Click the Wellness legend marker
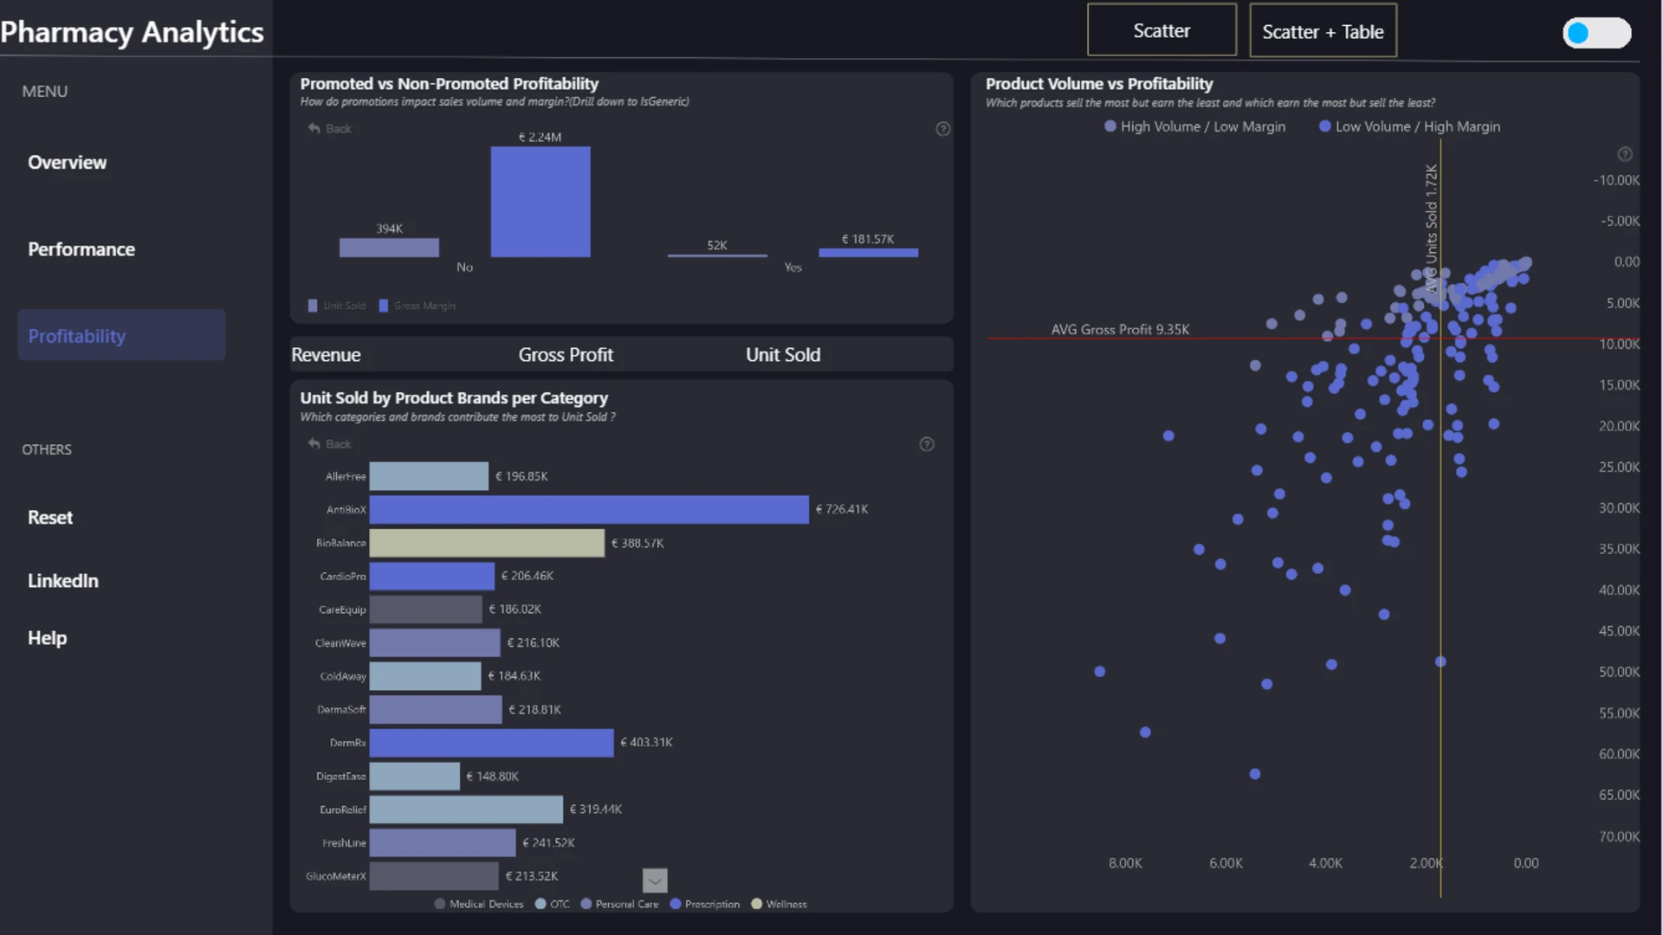The width and height of the screenshot is (1663, 935). pos(757,904)
